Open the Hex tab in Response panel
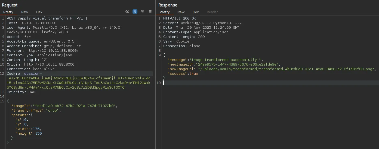The width and height of the screenshot is (379, 149). (196, 12)
